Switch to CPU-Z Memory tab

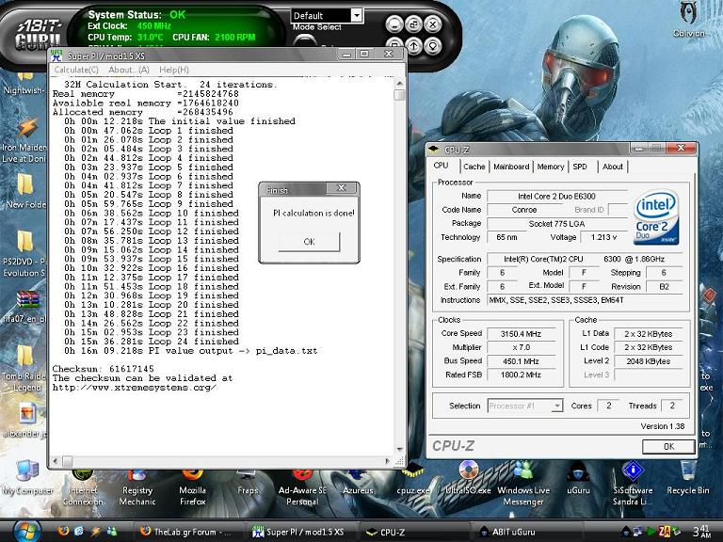coord(551,167)
